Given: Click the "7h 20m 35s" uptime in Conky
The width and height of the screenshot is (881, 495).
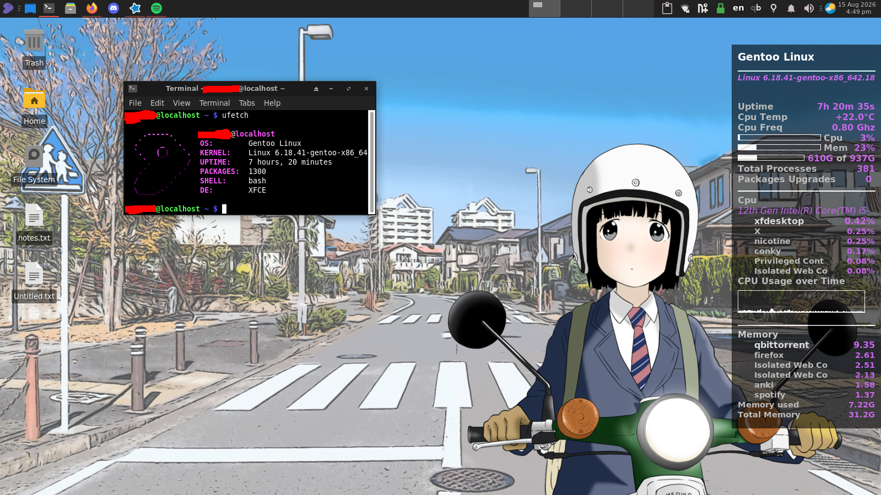Looking at the screenshot, I should (846, 106).
